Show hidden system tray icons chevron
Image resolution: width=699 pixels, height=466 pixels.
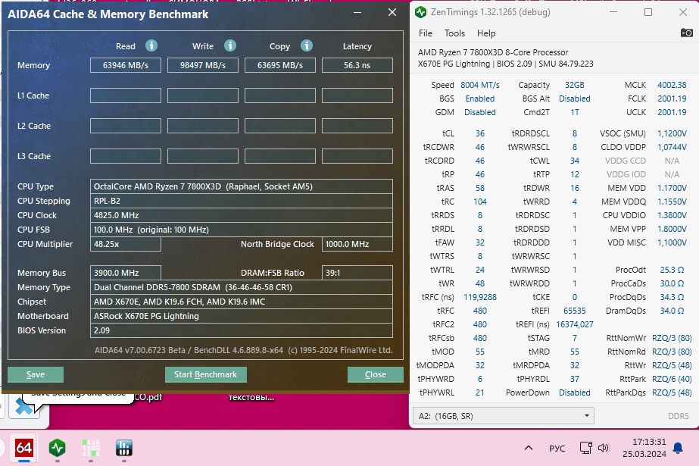(529, 448)
